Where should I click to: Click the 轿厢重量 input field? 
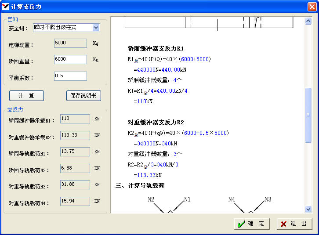tap(70, 59)
